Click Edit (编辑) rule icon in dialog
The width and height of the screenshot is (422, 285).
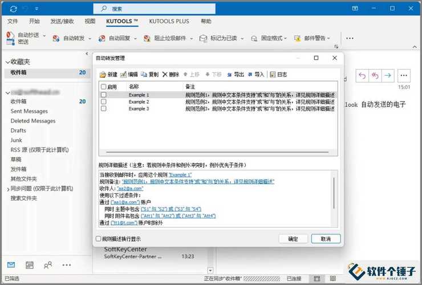pos(123,75)
